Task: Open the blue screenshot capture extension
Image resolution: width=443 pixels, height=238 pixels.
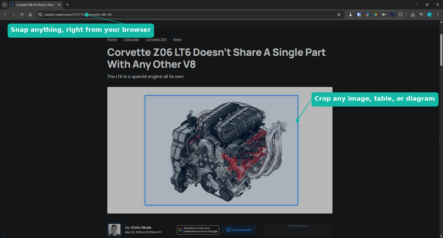Action: click(x=392, y=15)
